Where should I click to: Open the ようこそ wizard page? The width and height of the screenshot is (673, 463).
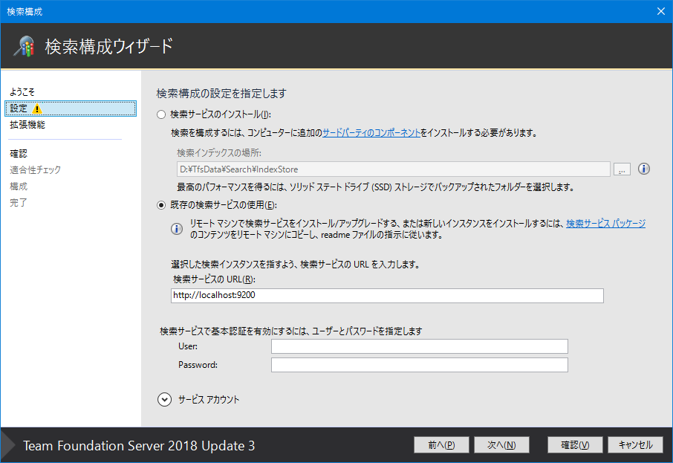22,92
